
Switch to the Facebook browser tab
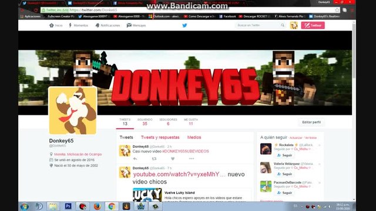pyautogui.click(x=131, y=3)
